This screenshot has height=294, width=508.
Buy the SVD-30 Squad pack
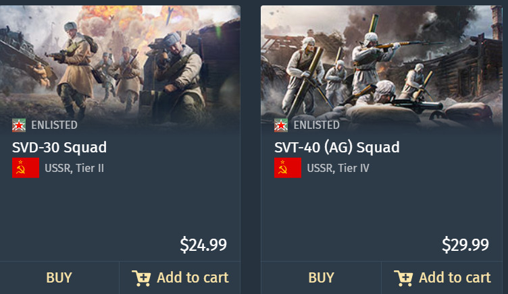59,278
